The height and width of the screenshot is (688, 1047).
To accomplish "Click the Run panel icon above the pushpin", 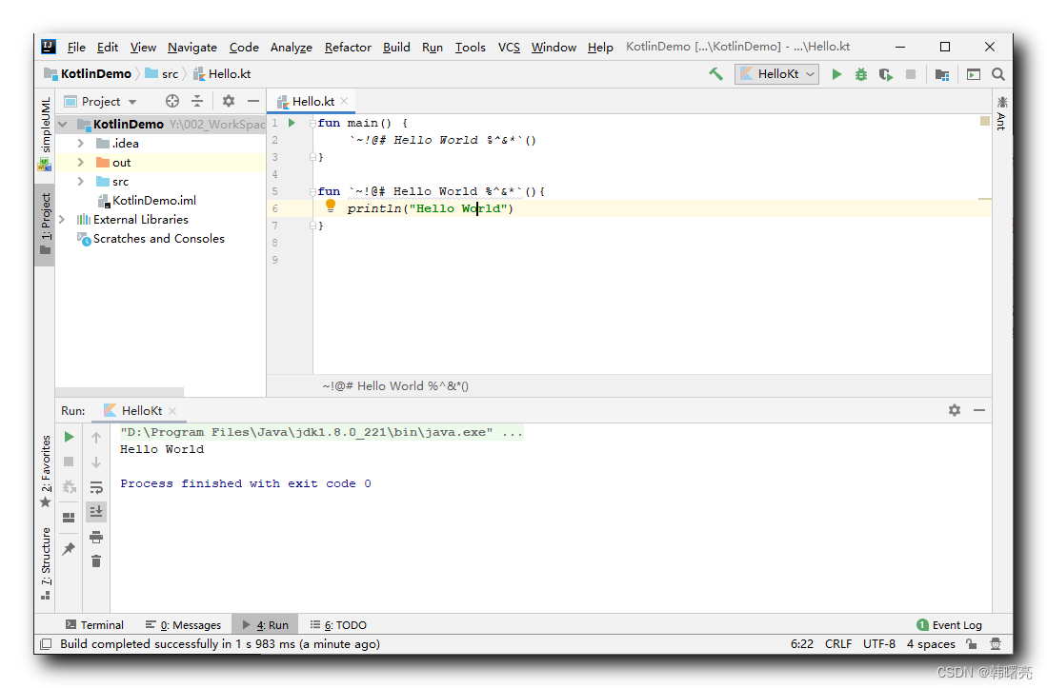I will click(69, 518).
